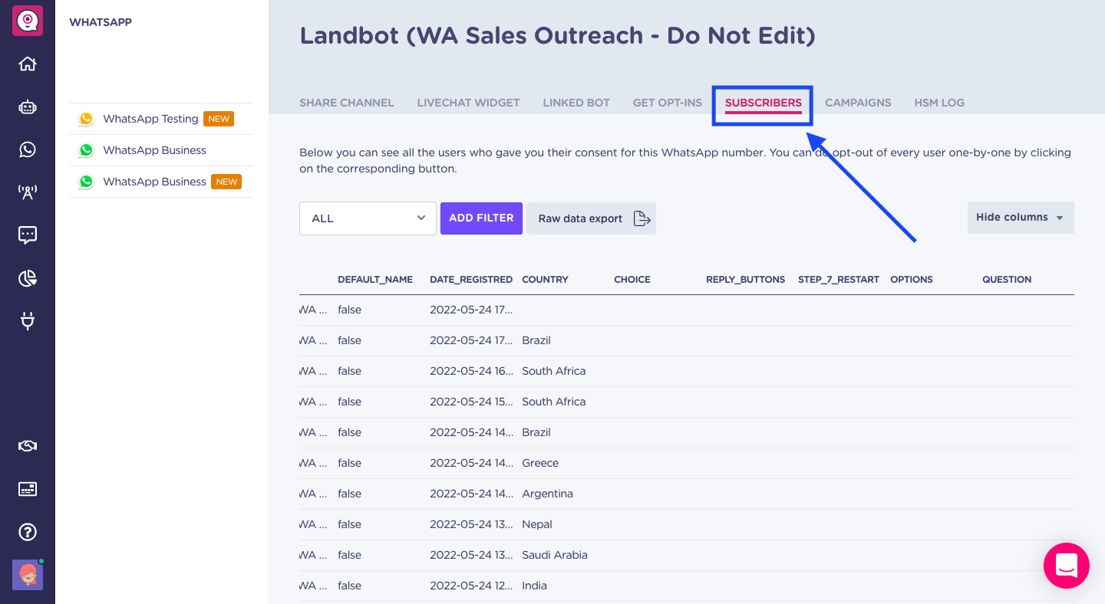The image size is (1105, 604).
Task: Click QUESTION column header
Action: 1007,280
